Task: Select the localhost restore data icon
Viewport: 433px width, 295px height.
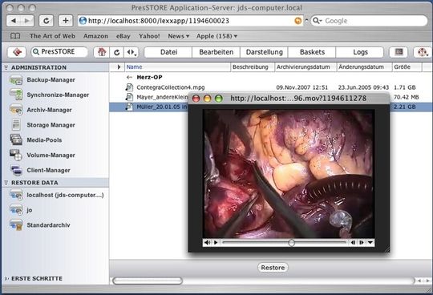Action: point(16,195)
